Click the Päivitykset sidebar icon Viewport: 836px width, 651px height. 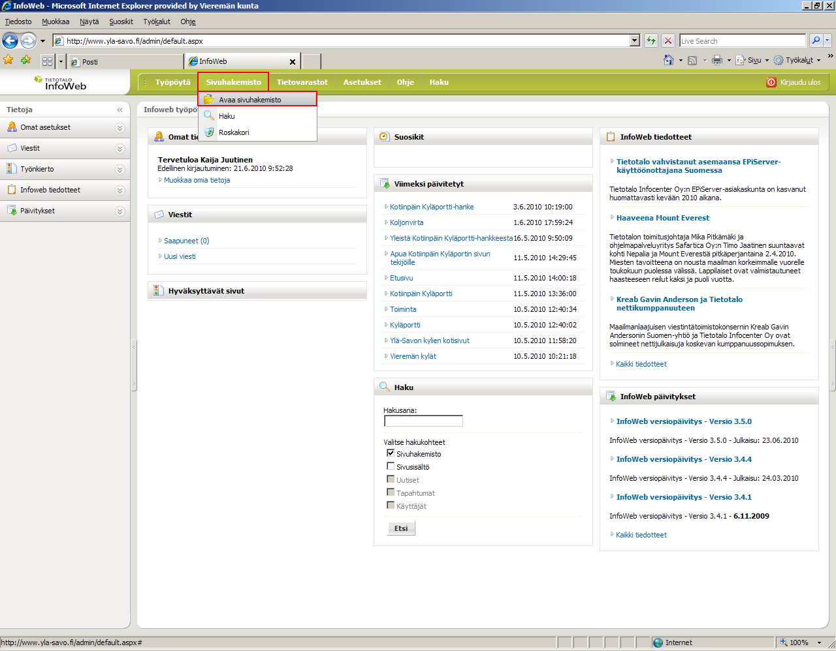pos(12,211)
